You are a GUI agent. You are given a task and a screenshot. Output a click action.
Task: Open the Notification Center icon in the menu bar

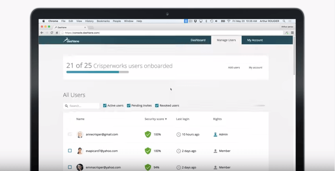pos(290,21)
